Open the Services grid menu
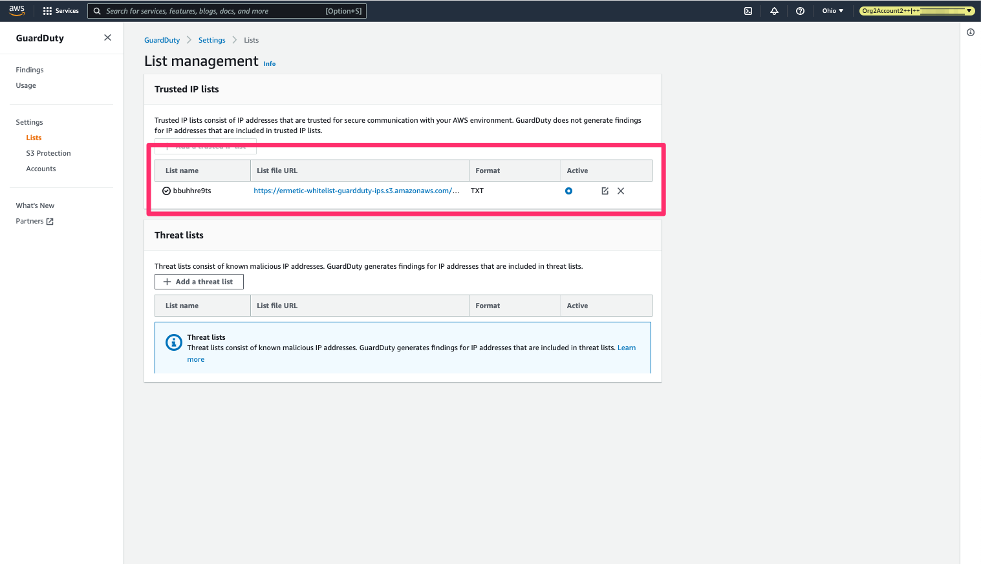The image size is (981, 564). 61,11
